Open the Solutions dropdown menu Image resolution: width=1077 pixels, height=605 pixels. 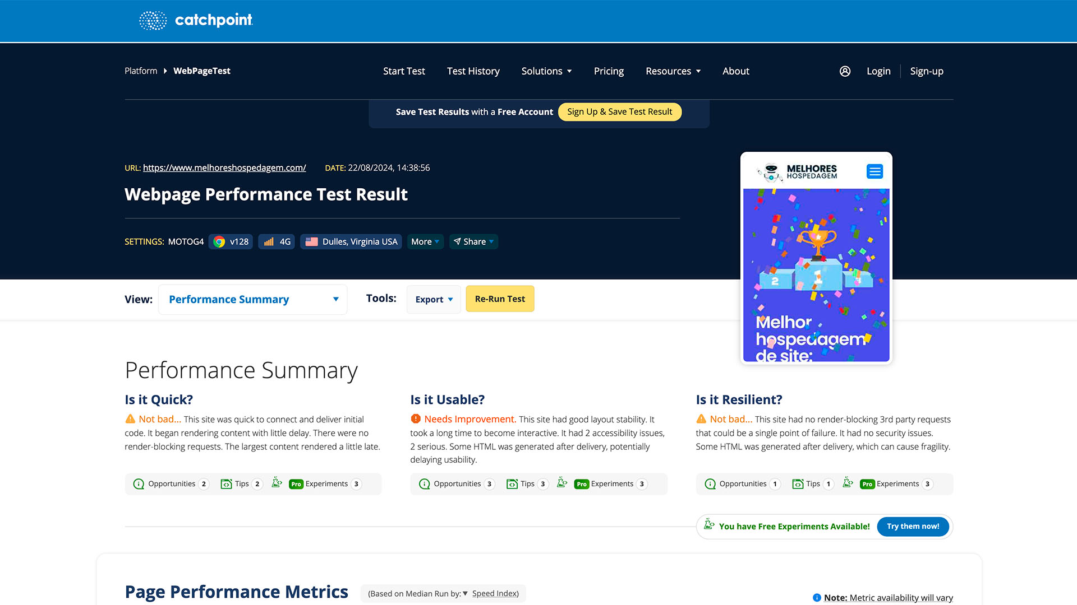tap(546, 71)
